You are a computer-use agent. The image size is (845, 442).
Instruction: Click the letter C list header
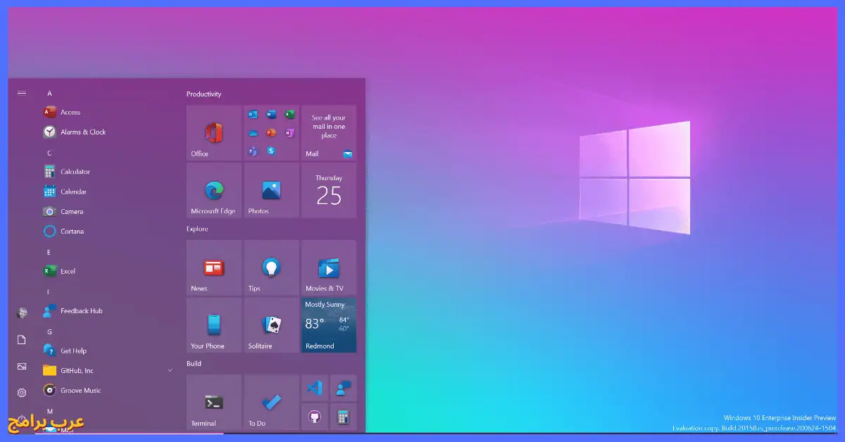coord(49,153)
